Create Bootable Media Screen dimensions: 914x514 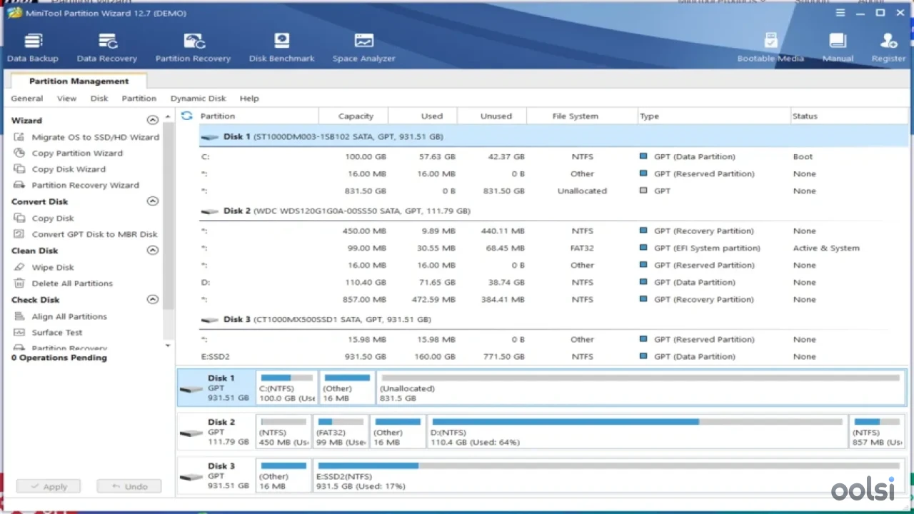770,48
